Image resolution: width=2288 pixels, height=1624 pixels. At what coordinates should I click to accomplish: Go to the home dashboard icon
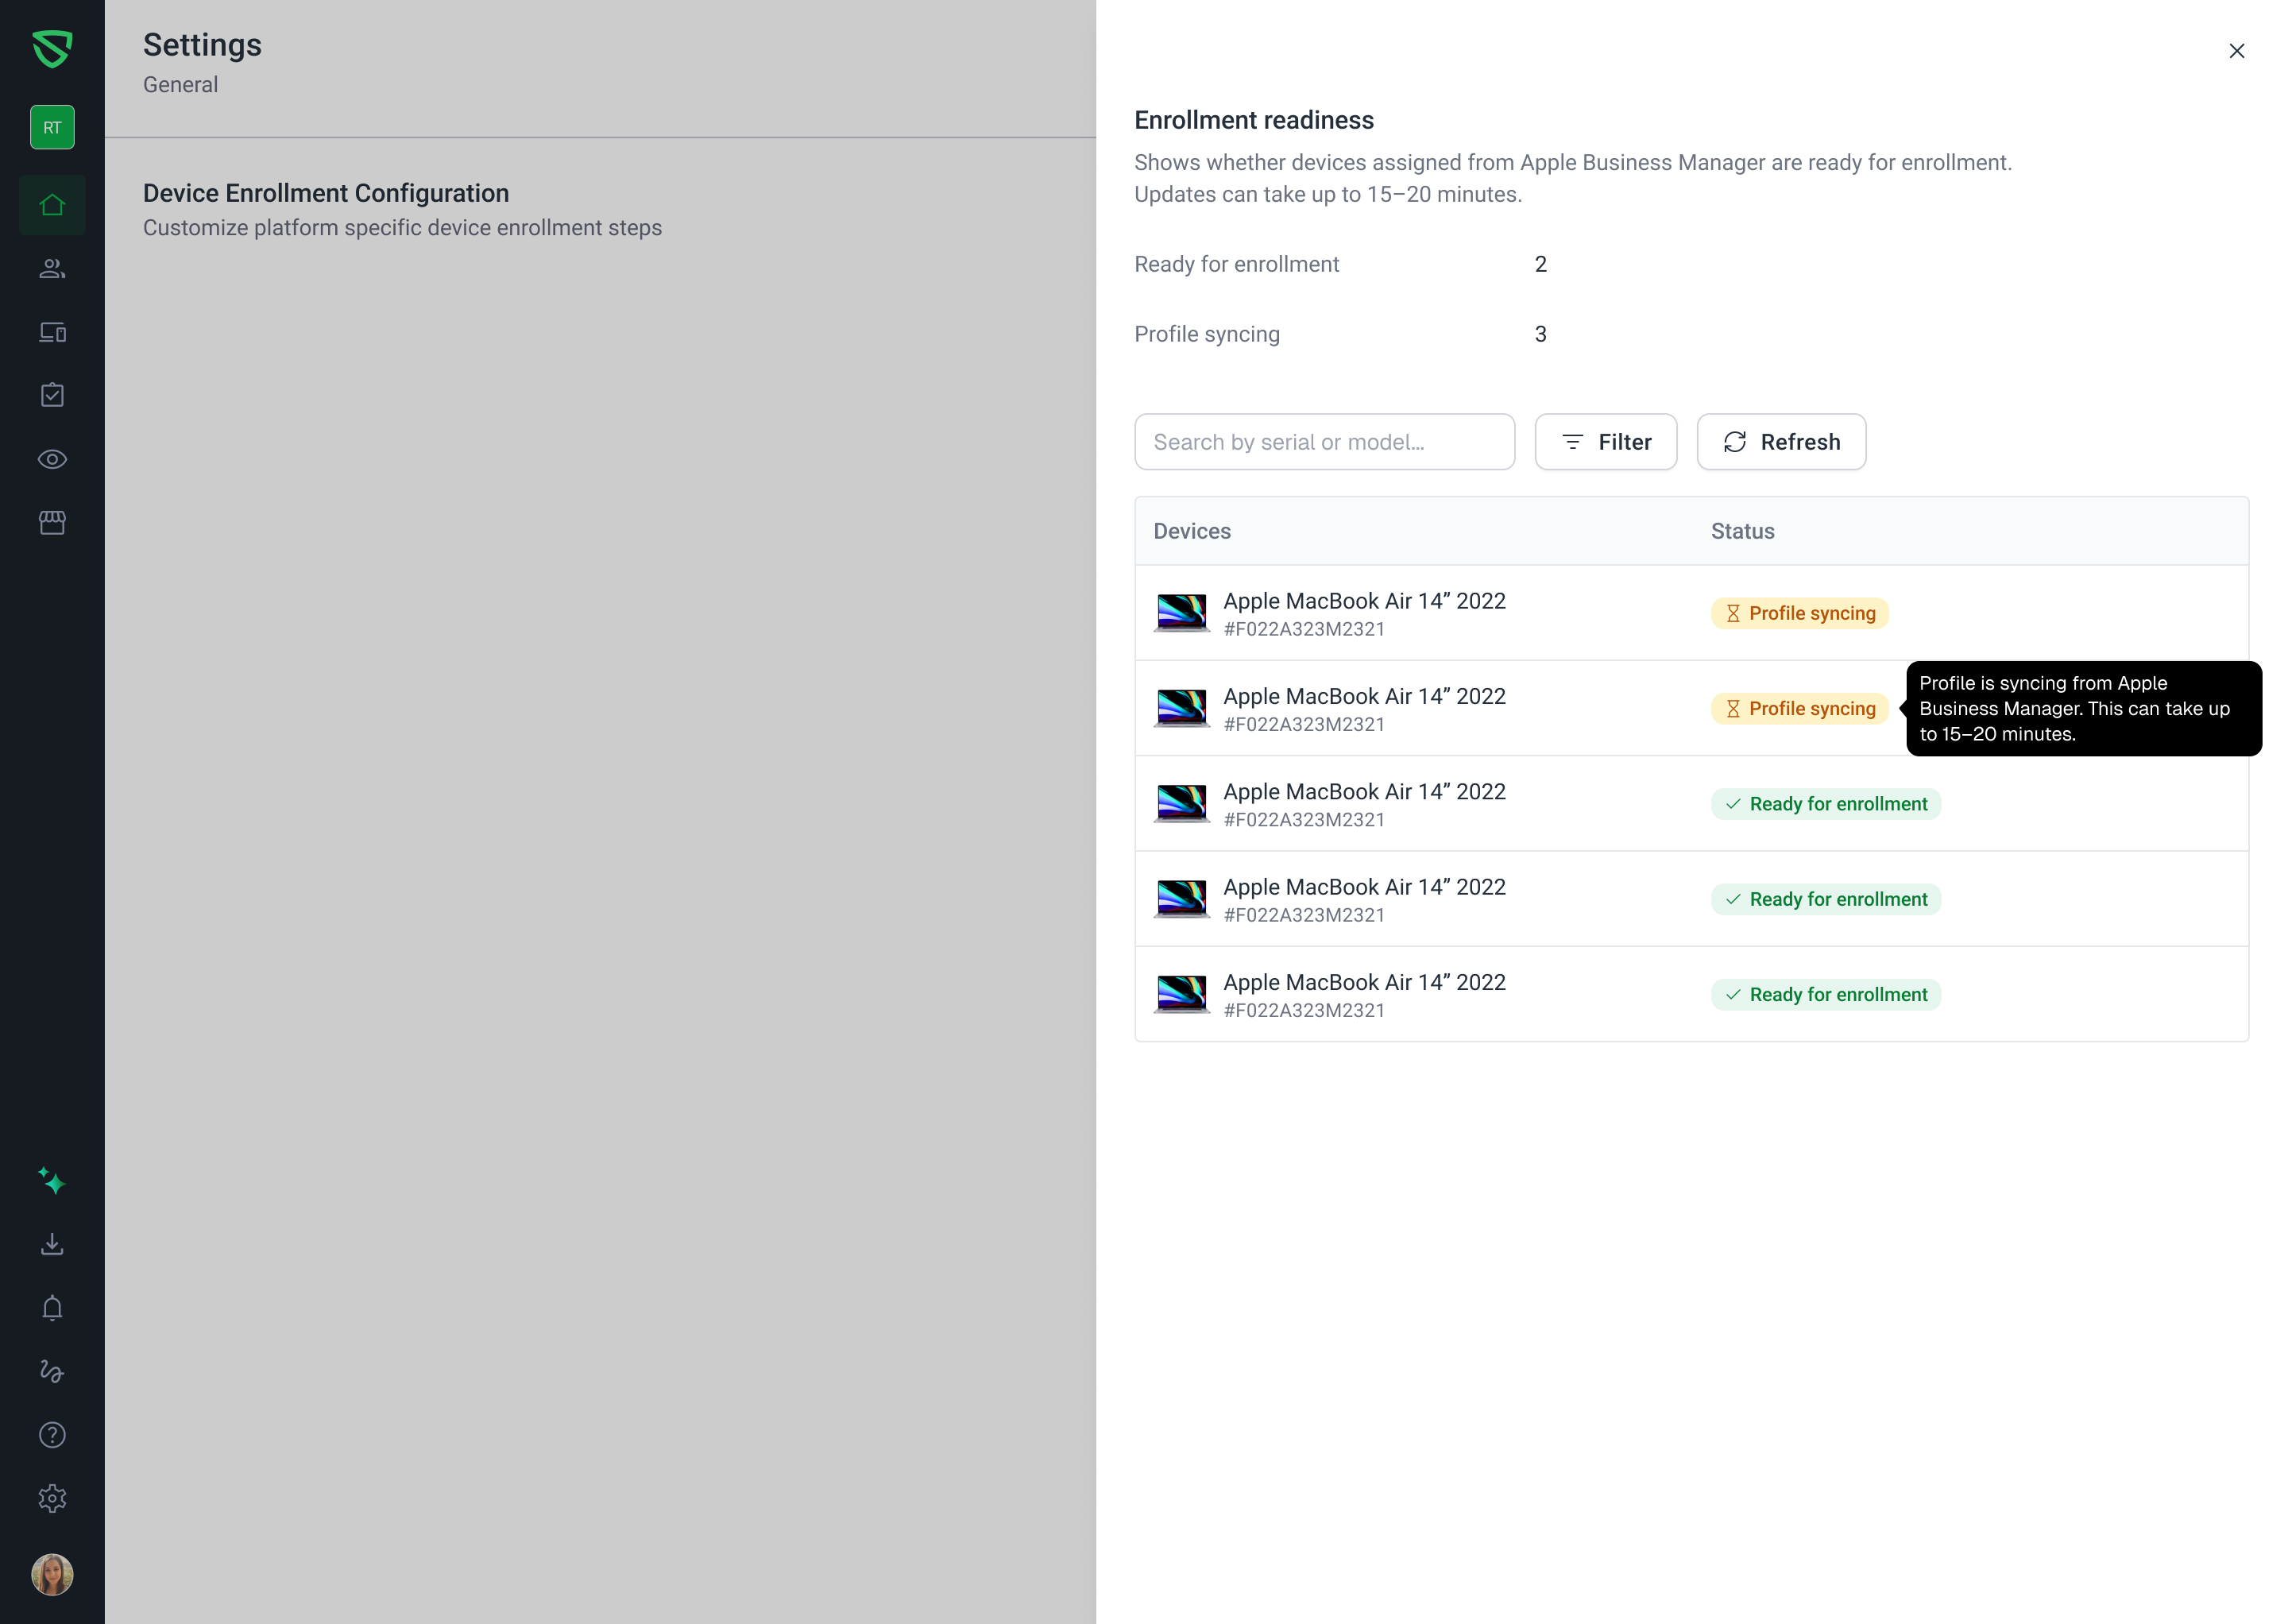pos(52,205)
